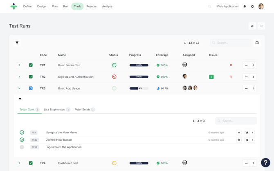The height and width of the screenshot is (171, 274).
Task: Open the settings gear in header
Action: [252, 7]
